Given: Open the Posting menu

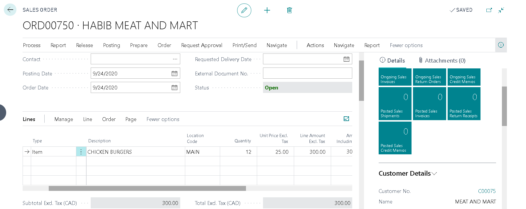Looking at the screenshot, I should (112, 45).
